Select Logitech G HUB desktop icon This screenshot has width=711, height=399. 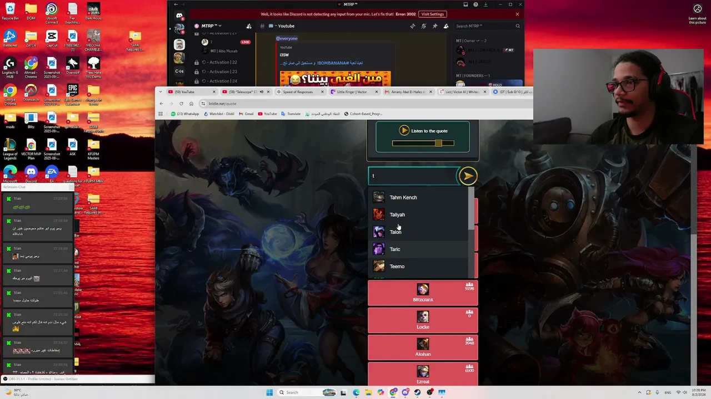pyautogui.click(x=10, y=68)
